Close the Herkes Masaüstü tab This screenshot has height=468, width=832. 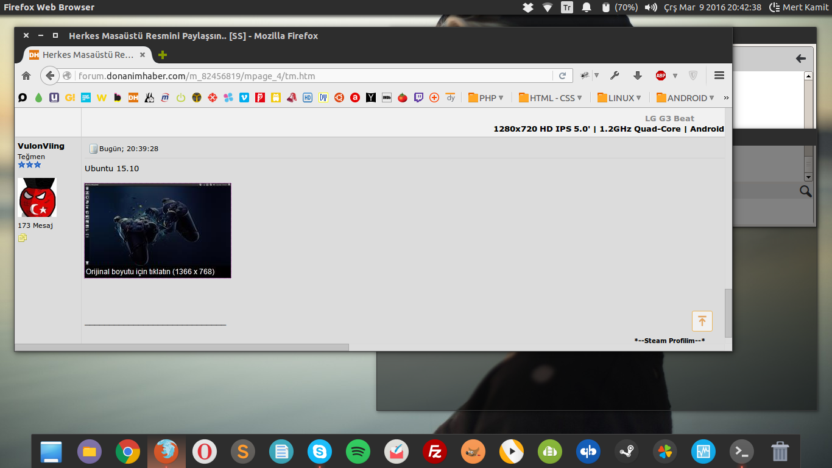coord(143,55)
